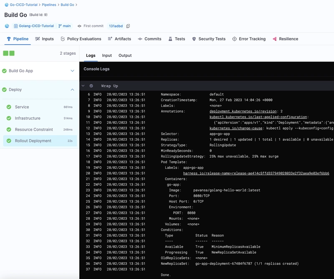Open the Error Tracking tab
The width and height of the screenshot is (334, 279).
(249, 39)
